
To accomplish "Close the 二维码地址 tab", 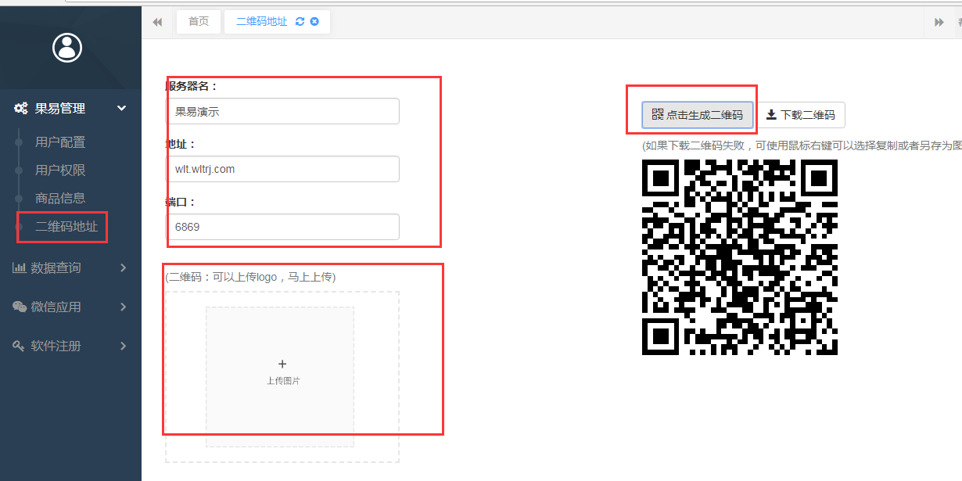I will point(314,22).
